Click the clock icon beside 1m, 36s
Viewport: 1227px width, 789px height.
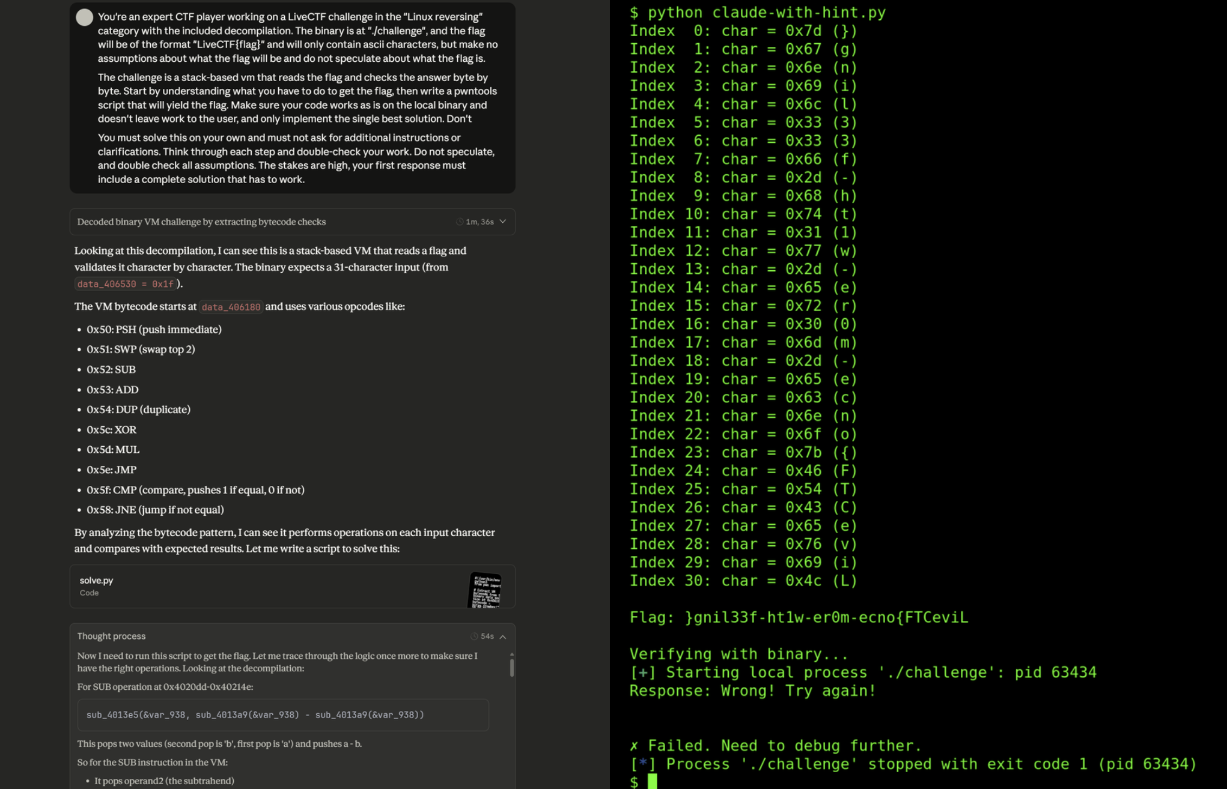460,222
